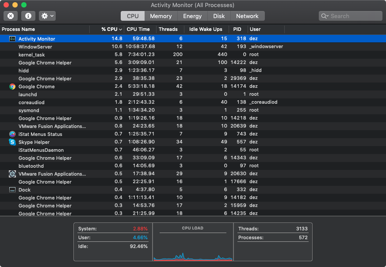Select the WindowServer process row

pos(193,47)
